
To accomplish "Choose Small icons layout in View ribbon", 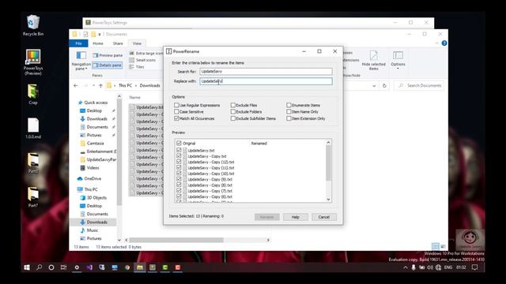I will pyautogui.click(x=142, y=60).
